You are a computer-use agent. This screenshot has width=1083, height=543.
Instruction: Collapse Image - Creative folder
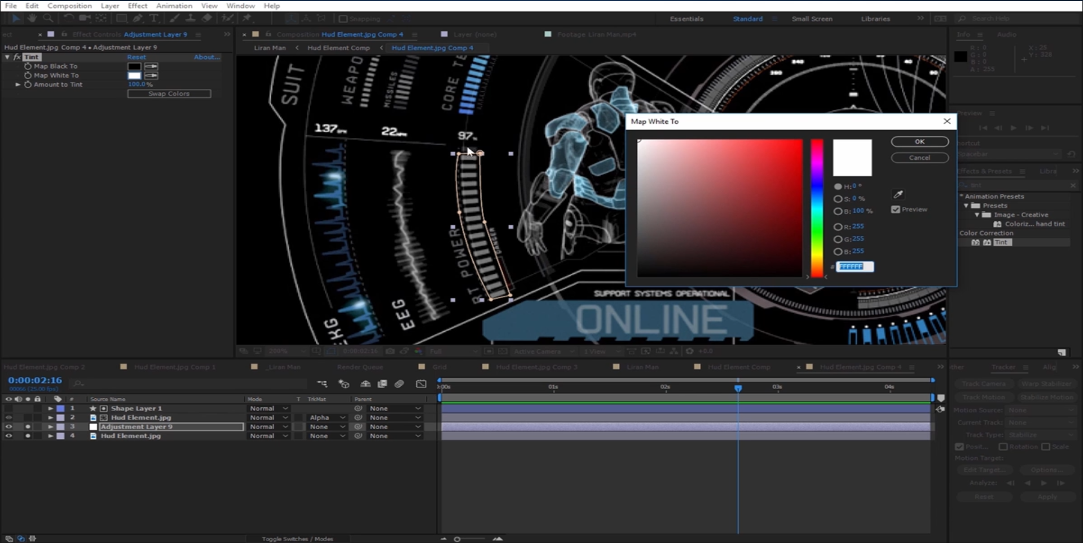pyautogui.click(x=977, y=215)
